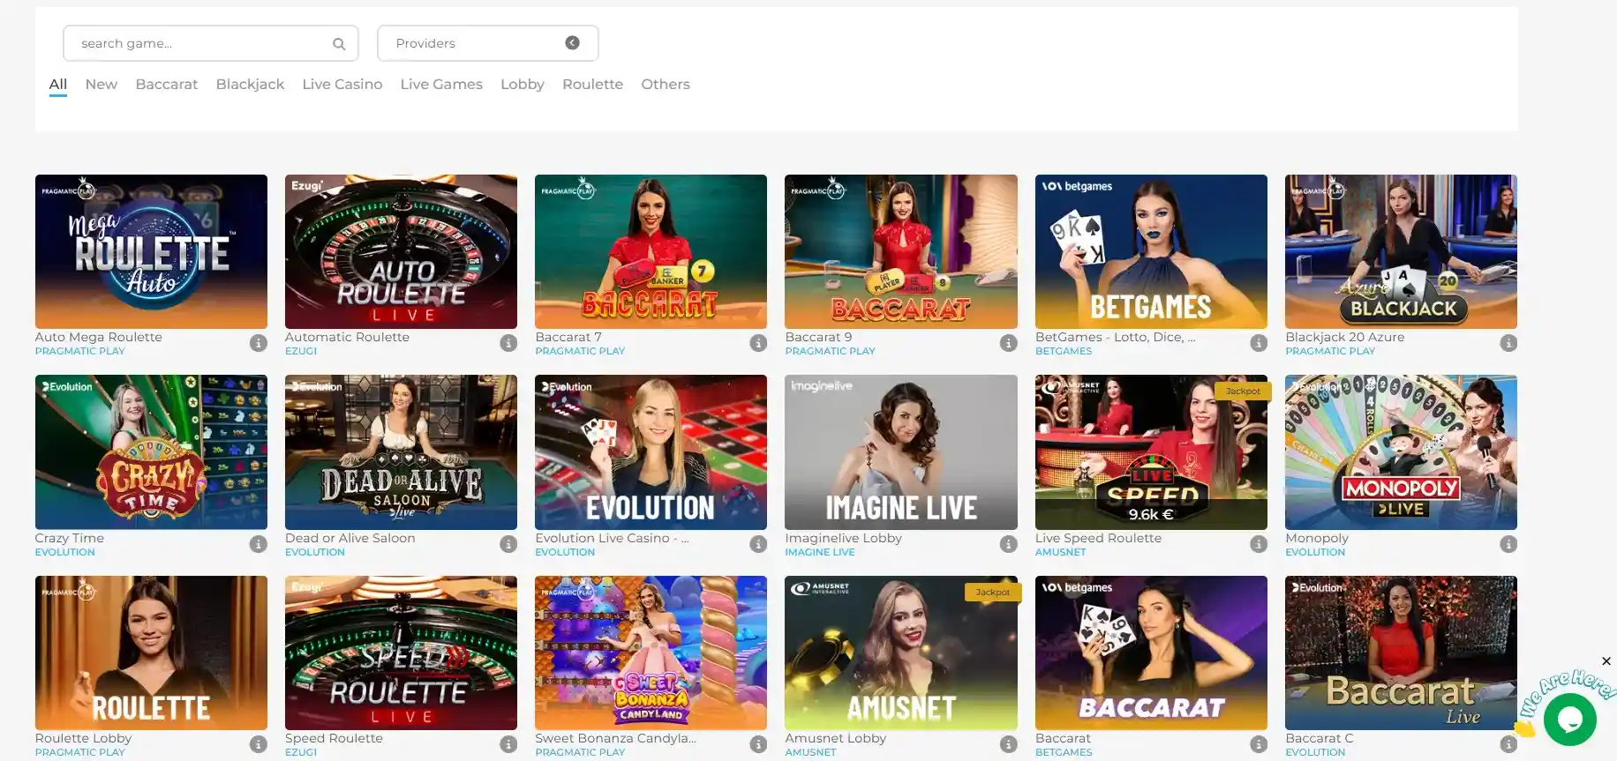
Task: View Baccarat C info icon
Action: point(1508,744)
